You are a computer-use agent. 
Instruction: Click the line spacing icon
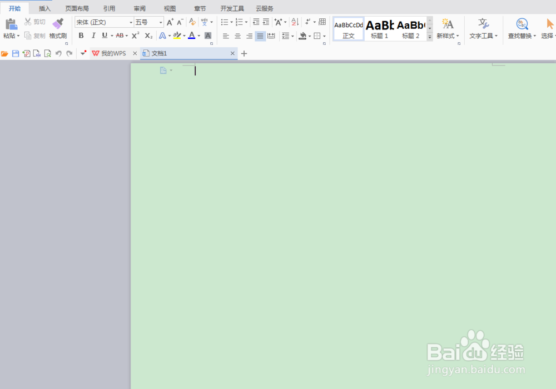(285, 36)
